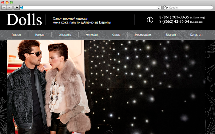Go to the Вакансии page
215x134 pixels.
(170, 35)
